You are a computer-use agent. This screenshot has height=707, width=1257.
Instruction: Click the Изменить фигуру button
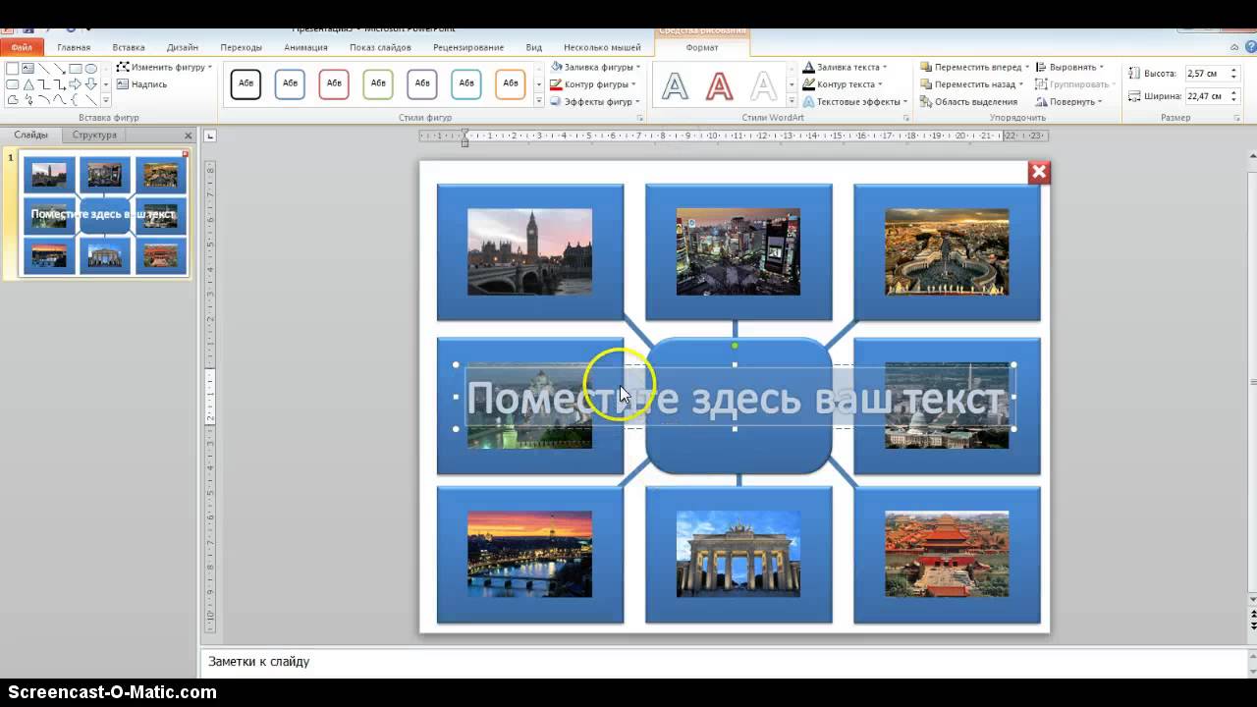168,67
